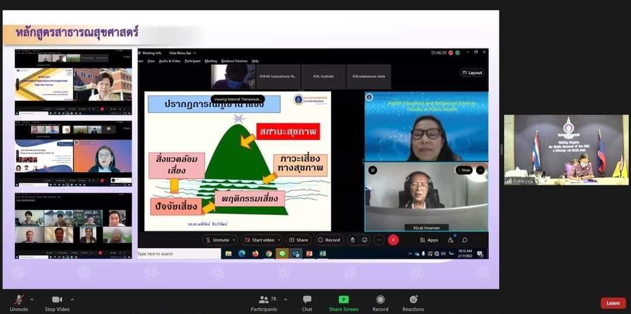This screenshot has width=631, height=314.
Task: Click the gesture icon left of the smiley
Action: pyautogui.click(x=352, y=240)
